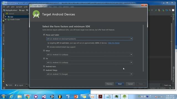
Task: Click the lock icon in status bar
Action: coord(170,88)
